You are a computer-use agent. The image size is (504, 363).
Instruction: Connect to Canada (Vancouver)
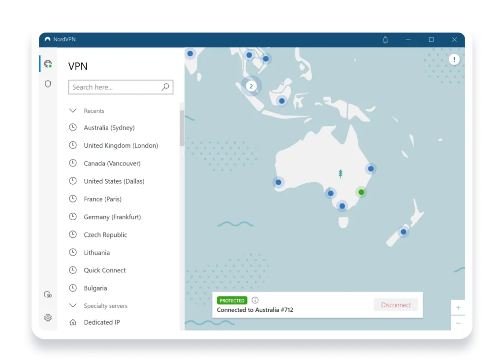(x=112, y=164)
